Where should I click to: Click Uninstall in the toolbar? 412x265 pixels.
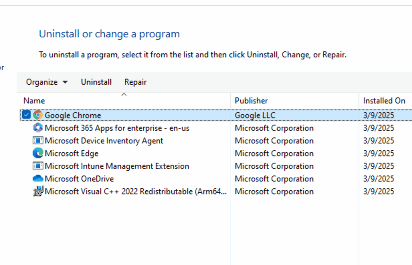click(x=96, y=82)
